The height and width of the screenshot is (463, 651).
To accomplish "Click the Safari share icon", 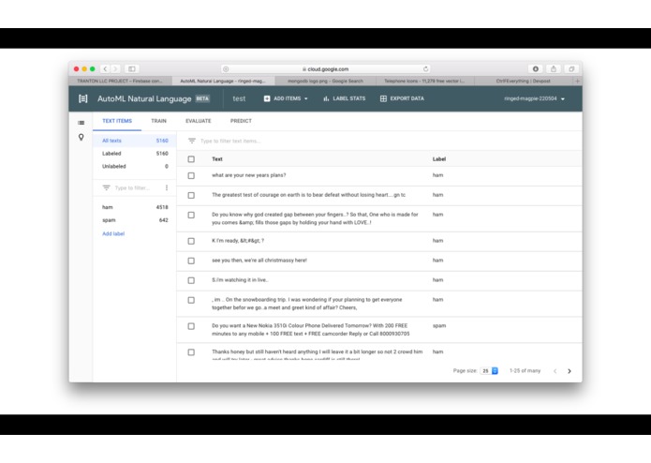I will click(554, 69).
